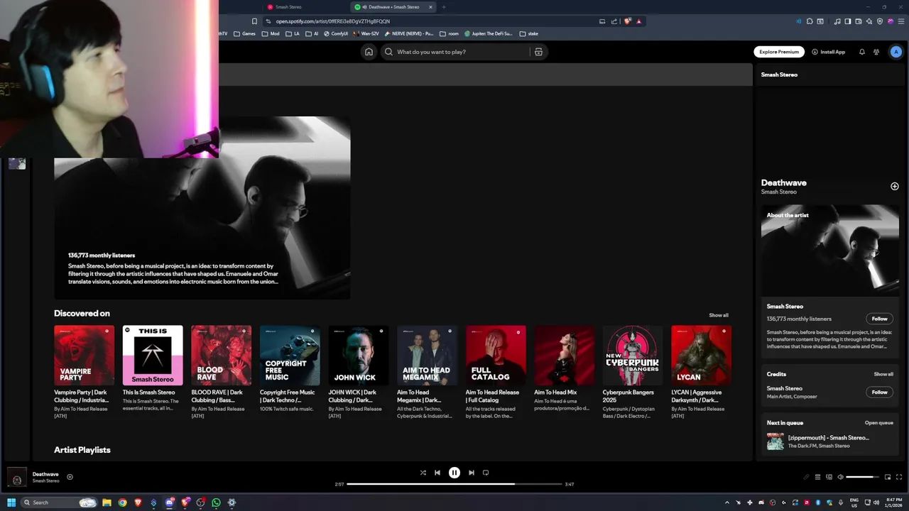Open Windows Start menu
The image size is (909, 511).
point(11,502)
